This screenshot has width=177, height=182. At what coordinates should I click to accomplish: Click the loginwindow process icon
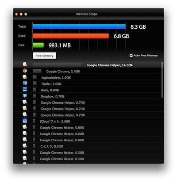click(25, 77)
